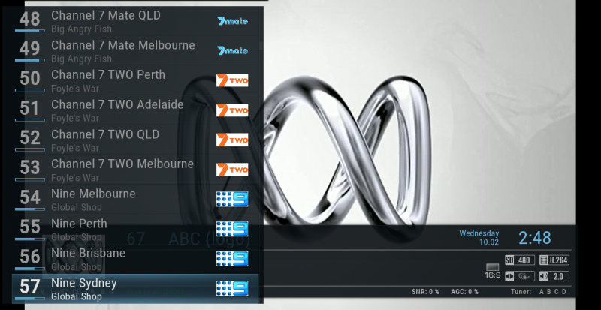Image resolution: width=601 pixels, height=310 pixels.
Task: Click the 7TWO logo in the Adelaide row
Action: click(232, 110)
